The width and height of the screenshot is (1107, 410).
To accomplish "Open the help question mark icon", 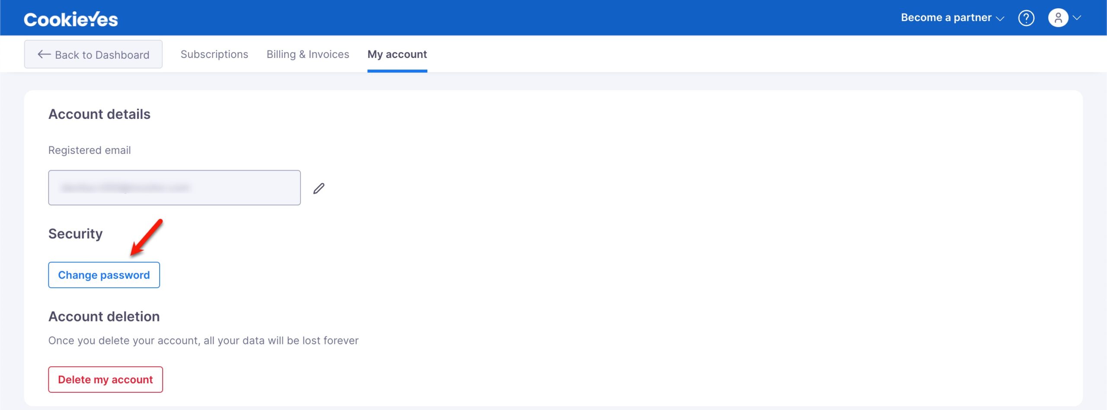I will tap(1026, 18).
